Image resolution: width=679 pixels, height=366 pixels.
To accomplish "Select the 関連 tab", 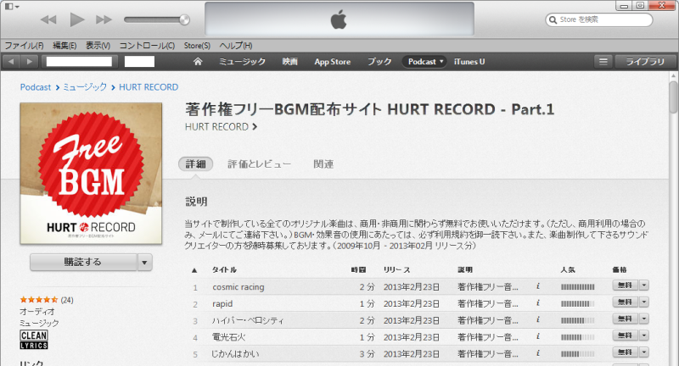I will click(x=323, y=164).
